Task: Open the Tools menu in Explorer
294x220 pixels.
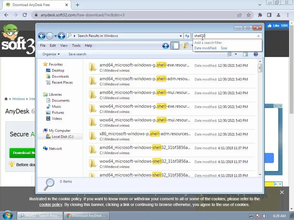Action: 76,46
